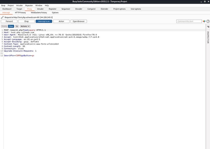Click the Upgrade-Insecure-Requests header line
Image resolution: width=210 pixels, height=149 pixels.
coord(20,51)
